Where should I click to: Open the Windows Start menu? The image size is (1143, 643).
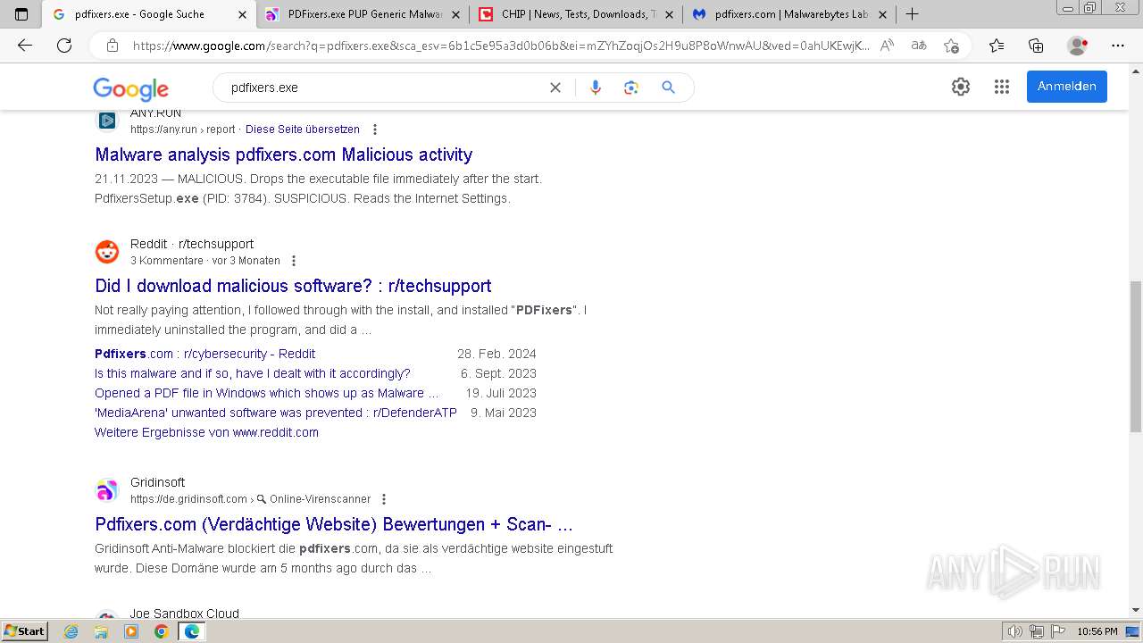(x=24, y=631)
